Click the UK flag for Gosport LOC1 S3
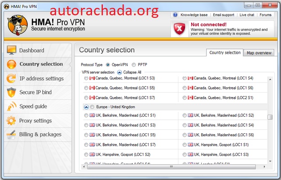Image resolution: width=281 pixels, height=180 pixels. (x=190, y=155)
